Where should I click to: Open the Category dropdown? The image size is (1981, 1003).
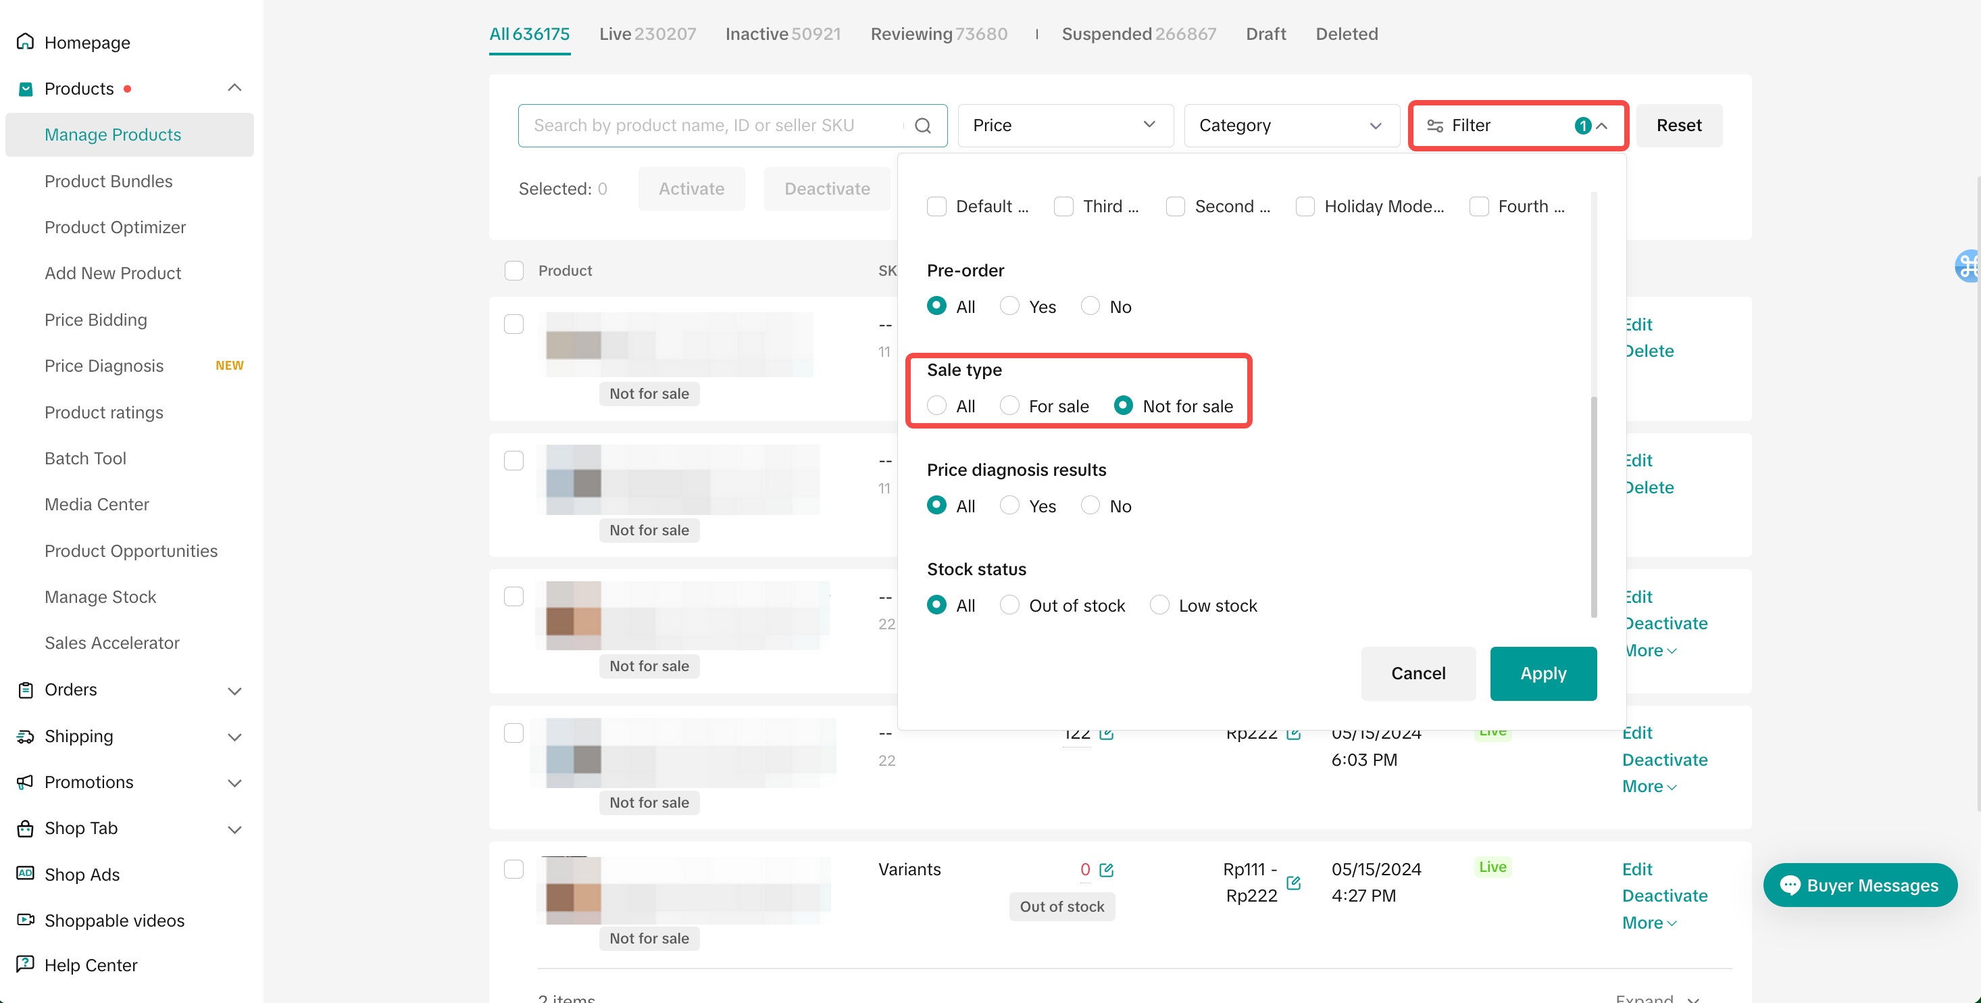coord(1291,126)
